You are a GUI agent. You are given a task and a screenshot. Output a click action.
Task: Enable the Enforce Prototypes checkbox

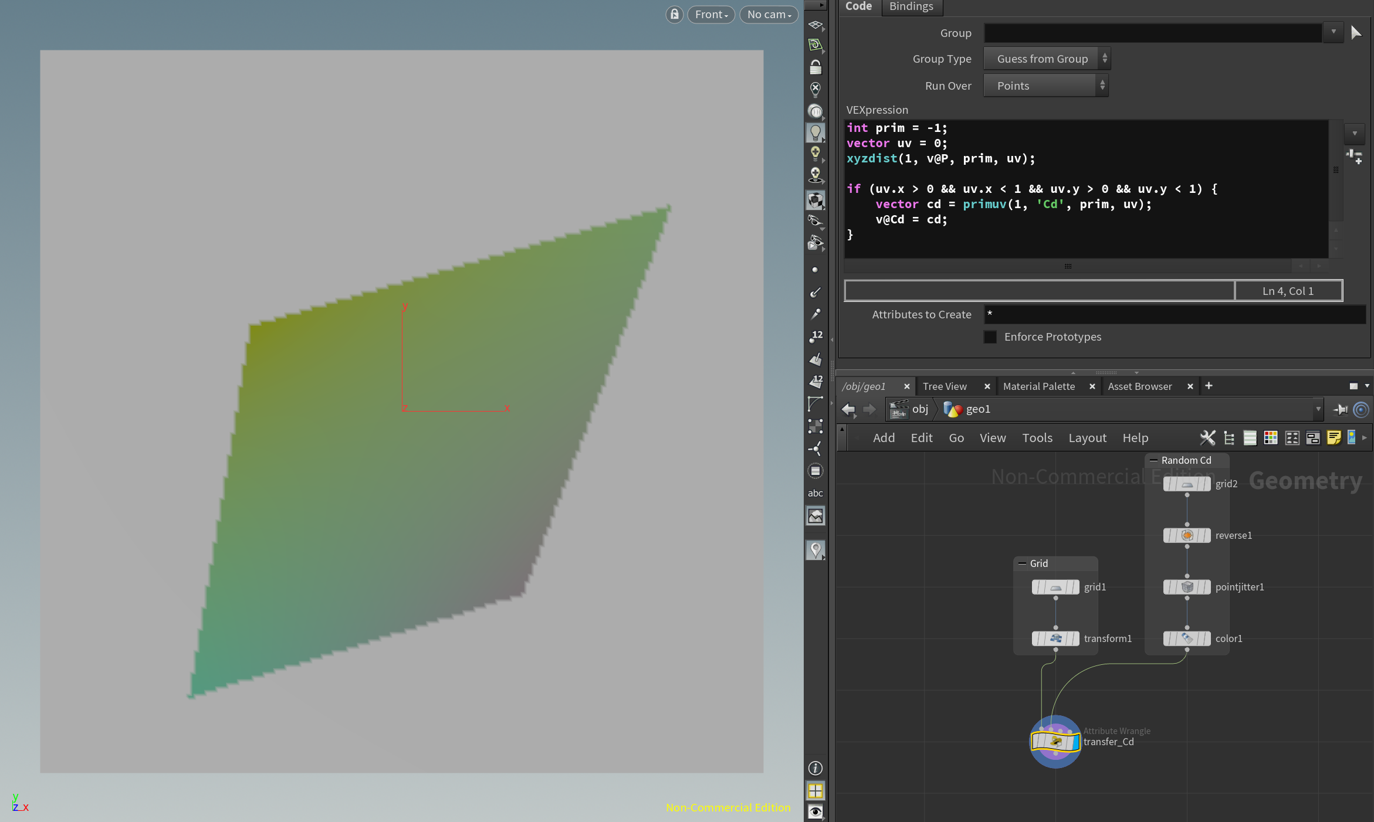(x=990, y=337)
